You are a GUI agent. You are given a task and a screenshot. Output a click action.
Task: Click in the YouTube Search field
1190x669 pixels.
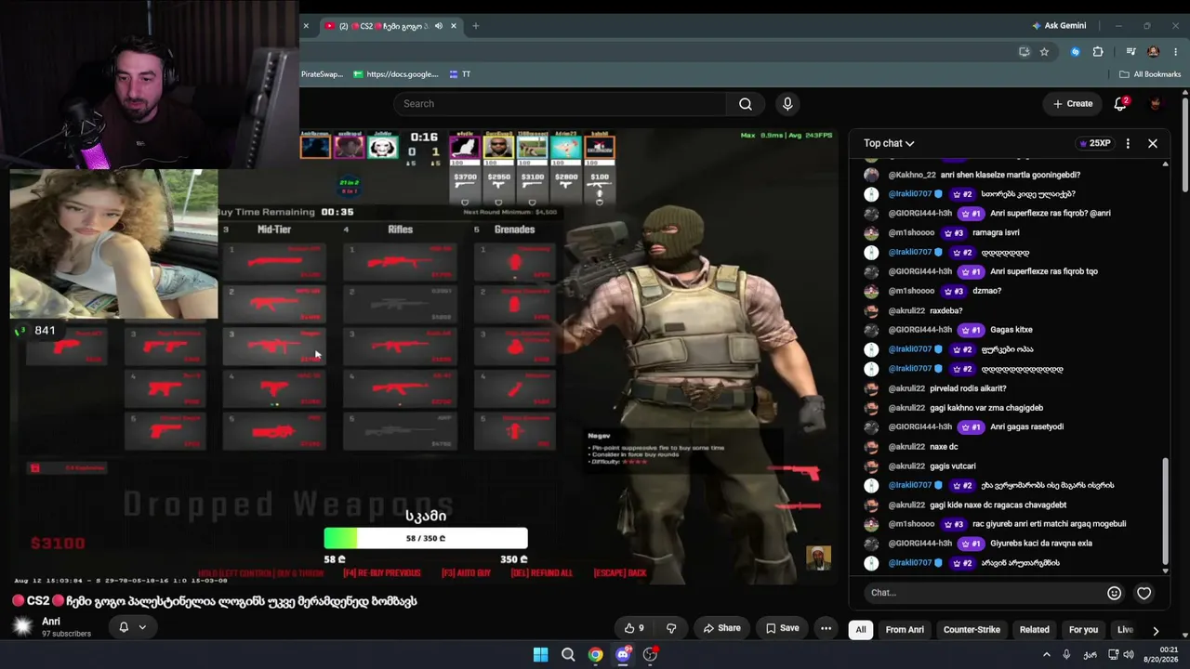coord(560,104)
